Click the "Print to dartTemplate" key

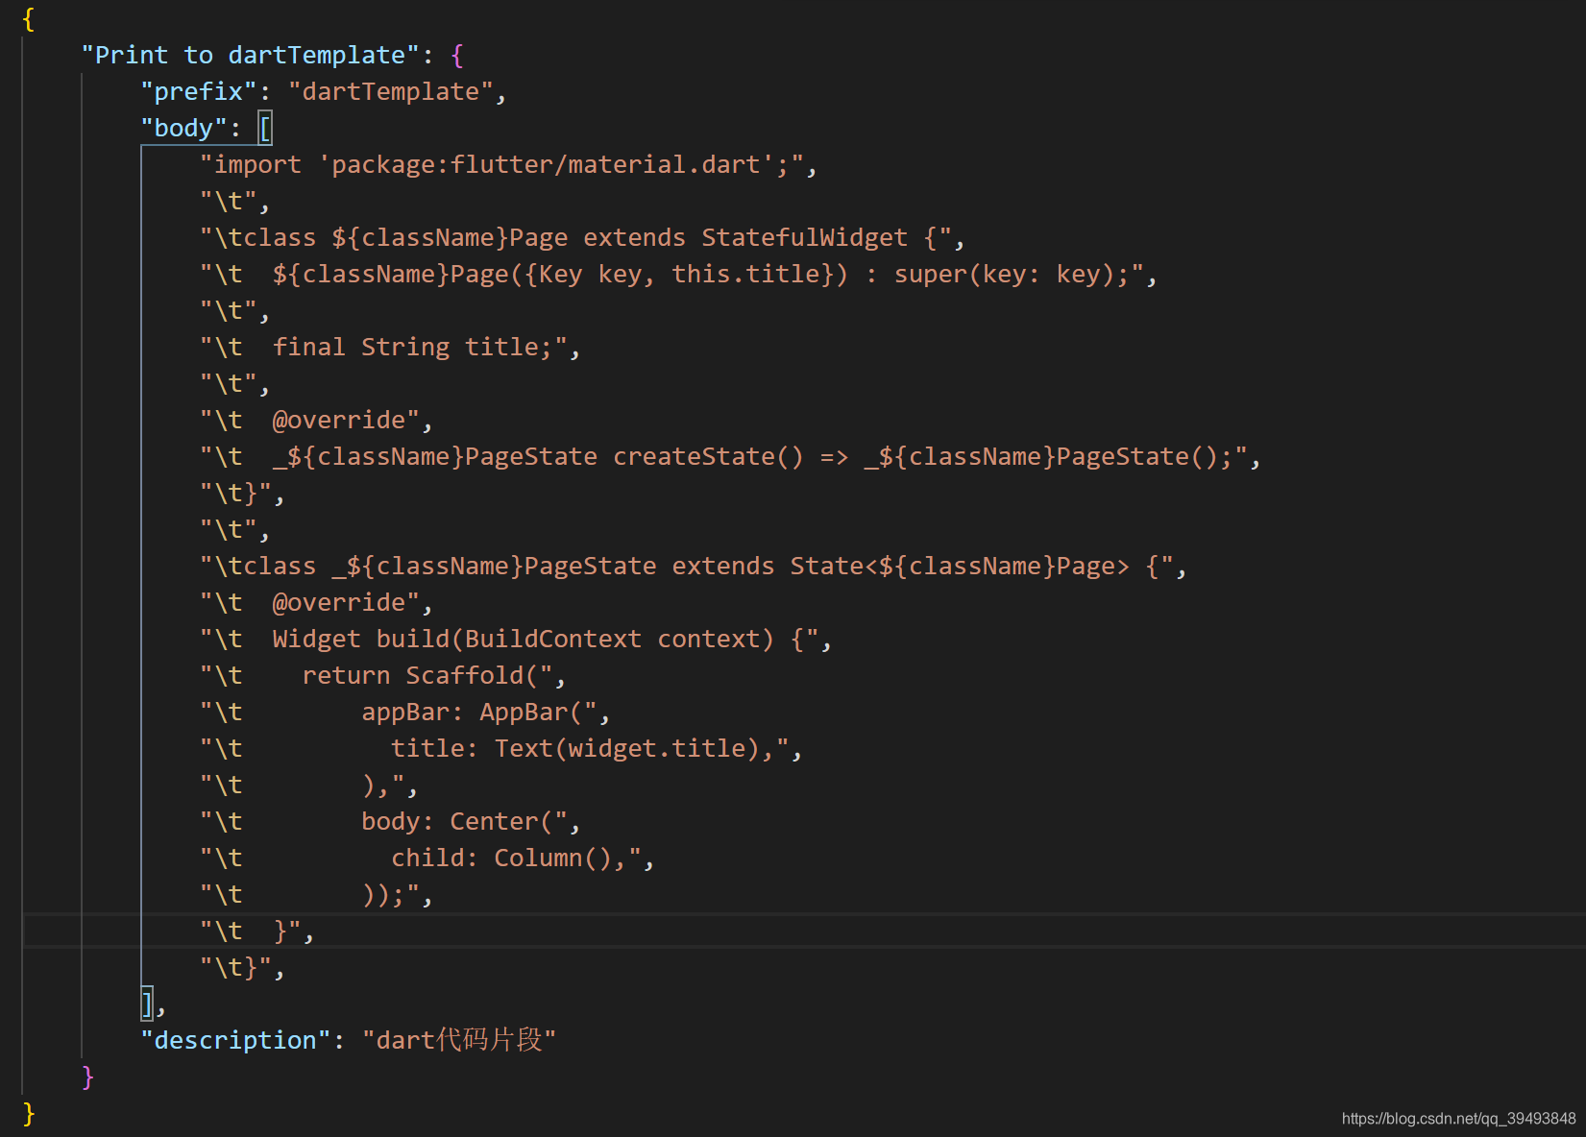click(x=251, y=56)
